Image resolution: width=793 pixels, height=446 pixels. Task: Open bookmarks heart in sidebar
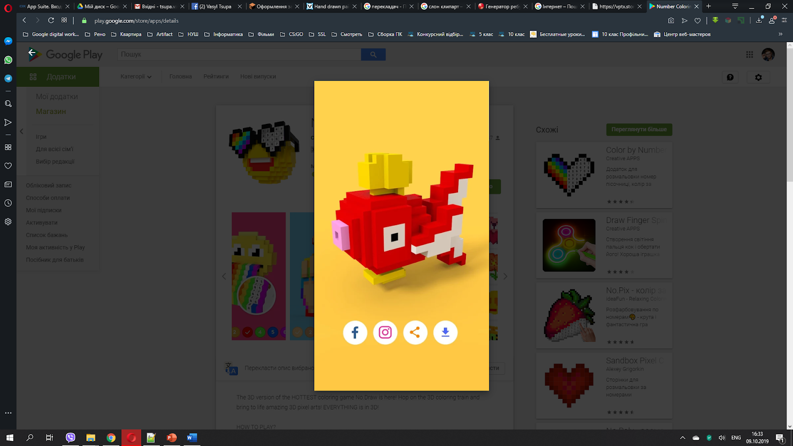click(8, 166)
